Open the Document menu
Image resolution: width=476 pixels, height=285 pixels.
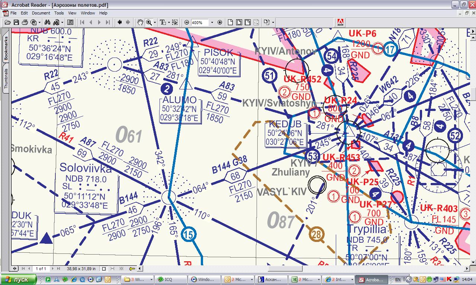pos(41,13)
